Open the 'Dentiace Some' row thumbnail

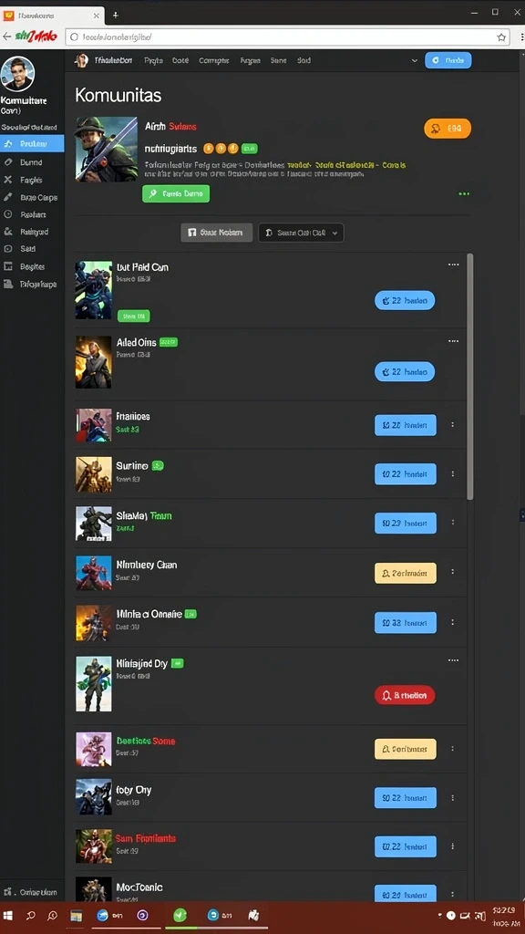tap(94, 750)
